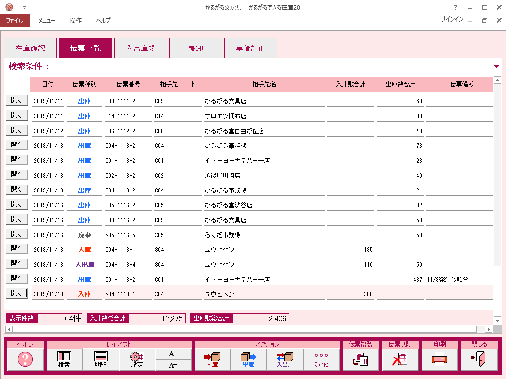The image size is (507, 380).
Task: Open slip C02-1116-2 with 開く button
Action: [17, 175]
